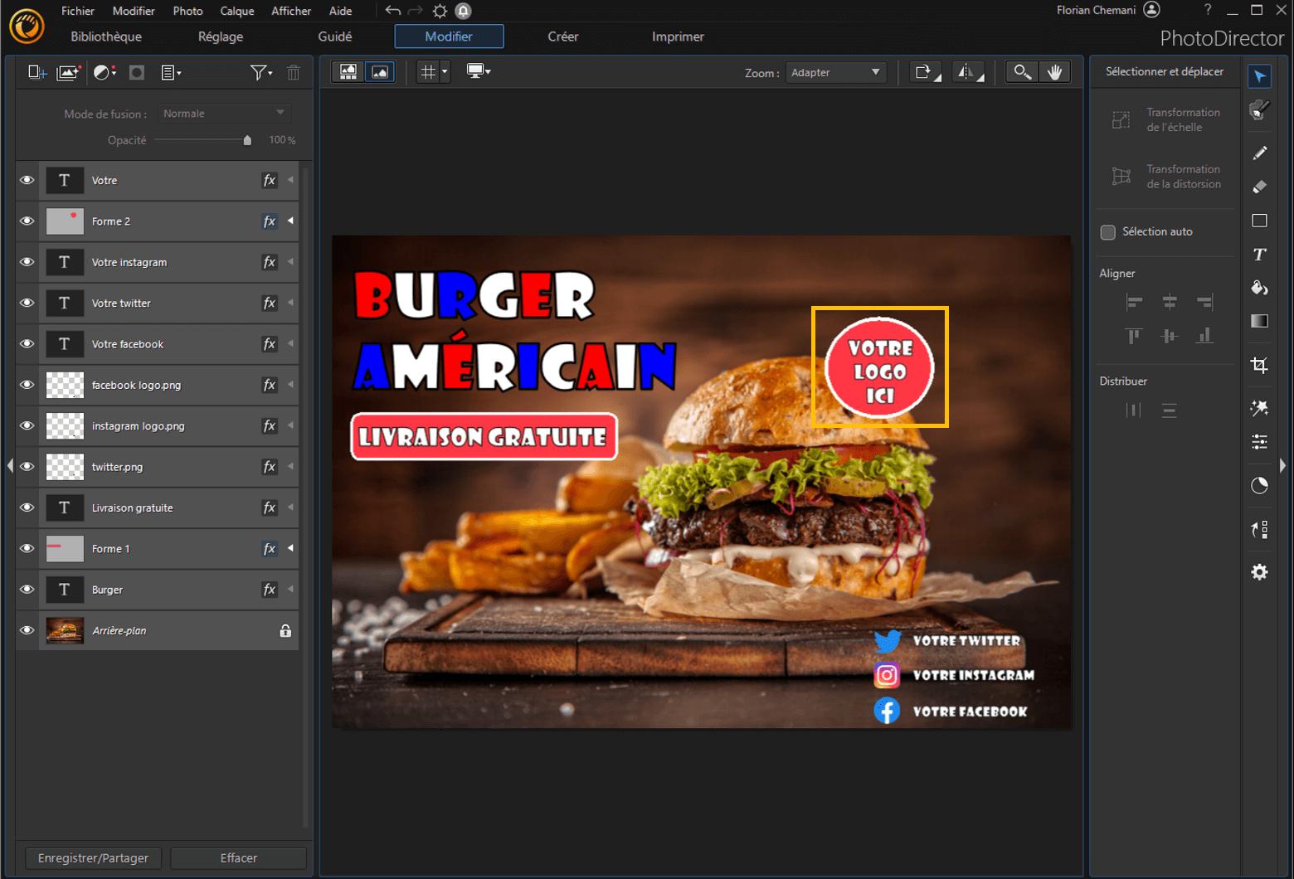Screen dimensions: 1294x879
Task: Open the settings gear in right toolbar
Action: pyautogui.click(x=1259, y=572)
